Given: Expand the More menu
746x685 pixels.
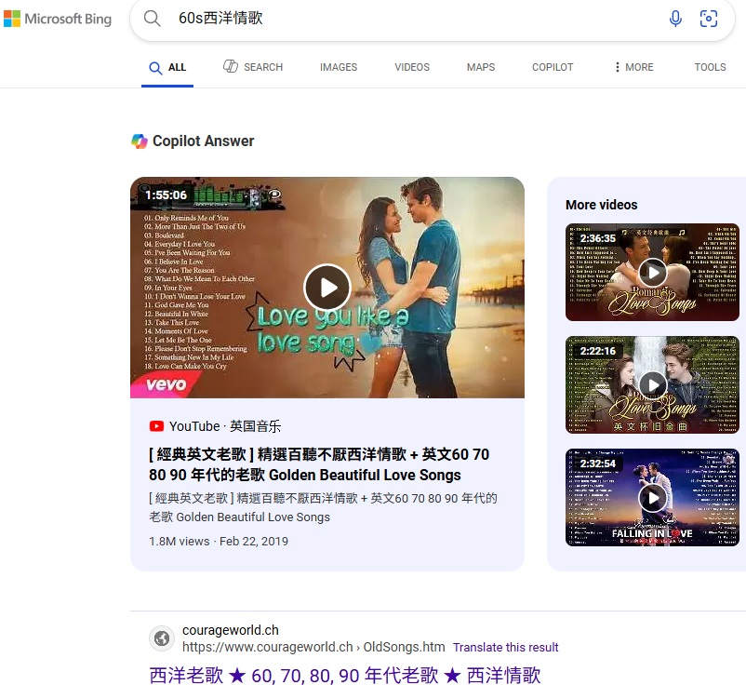Looking at the screenshot, I should point(633,67).
